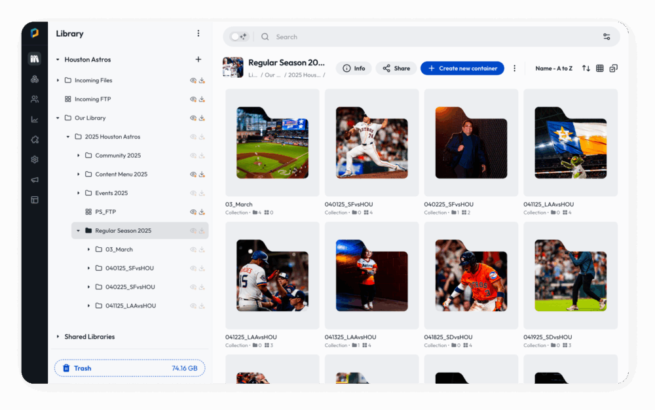Open the megaphone announcements sidebar icon
655x410 pixels.
pyautogui.click(x=35, y=180)
